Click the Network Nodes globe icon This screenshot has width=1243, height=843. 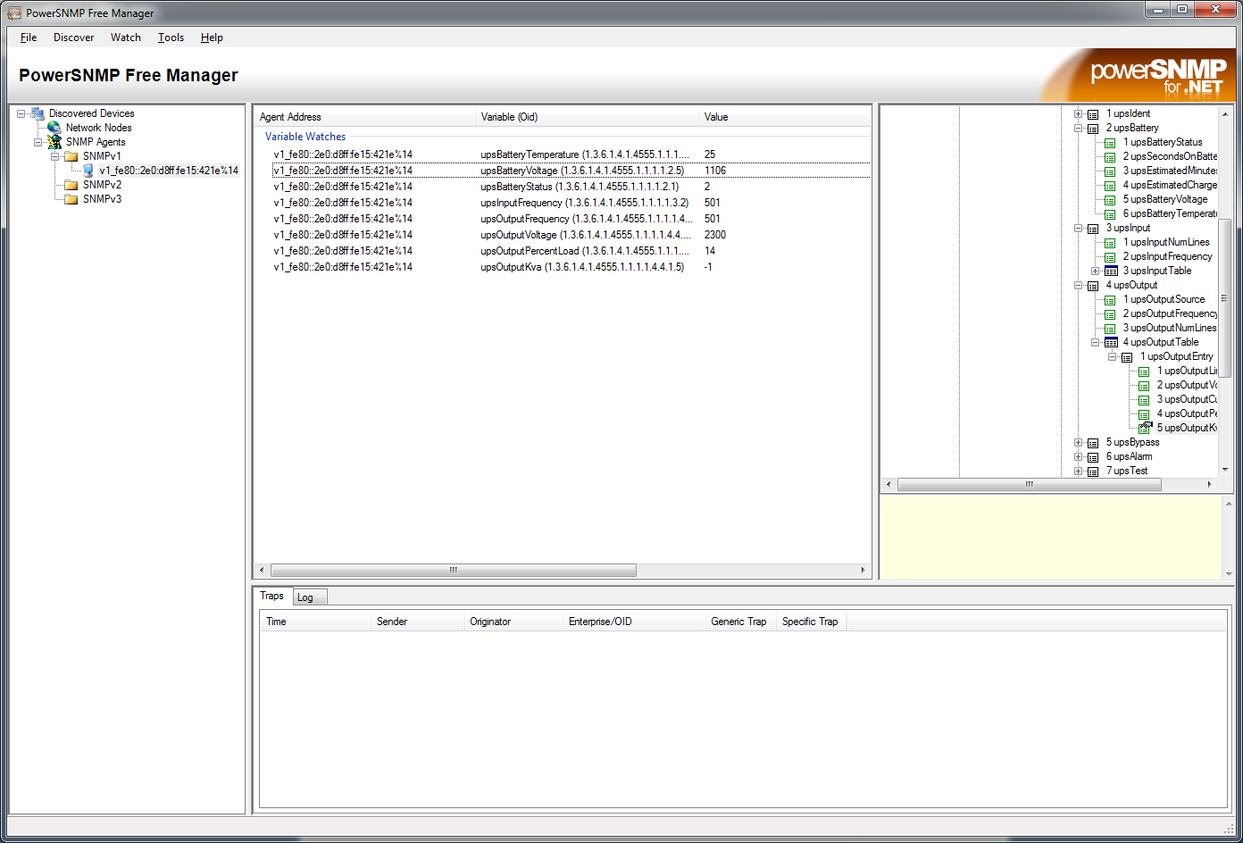(x=54, y=128)
